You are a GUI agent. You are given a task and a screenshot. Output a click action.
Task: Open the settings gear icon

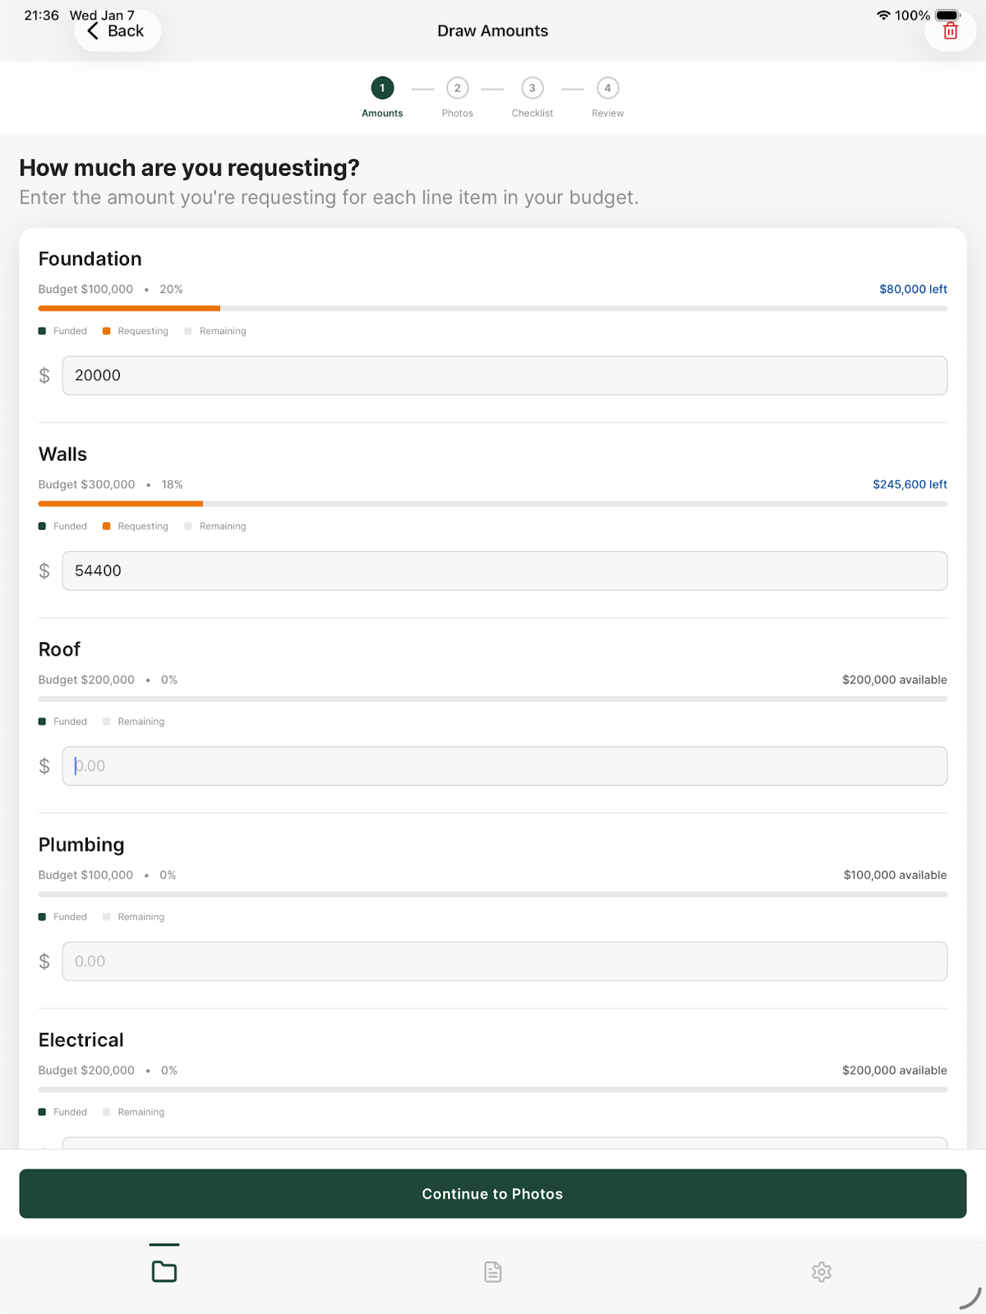pyautogui.click(x=821, y=1272)
